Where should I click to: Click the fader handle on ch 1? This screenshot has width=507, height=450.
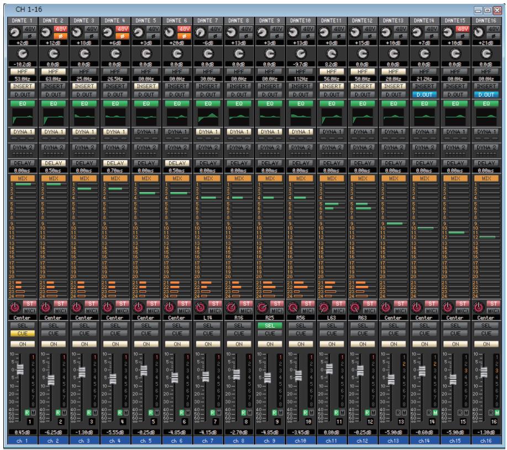click(20, 369)
